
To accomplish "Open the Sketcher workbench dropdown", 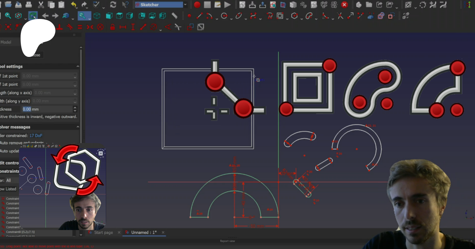I will click(185, 5).
